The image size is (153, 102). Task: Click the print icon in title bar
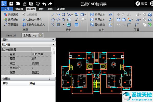38,4
